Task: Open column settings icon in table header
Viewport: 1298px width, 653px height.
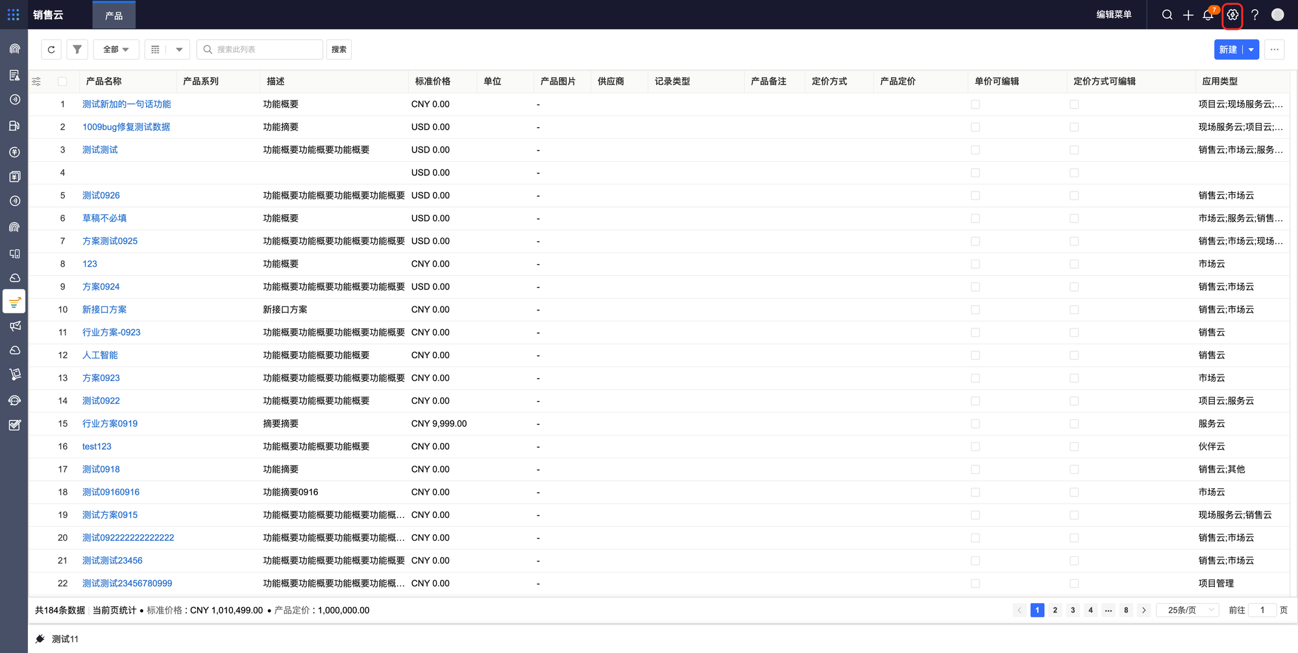Action: (x=36, y=81)
